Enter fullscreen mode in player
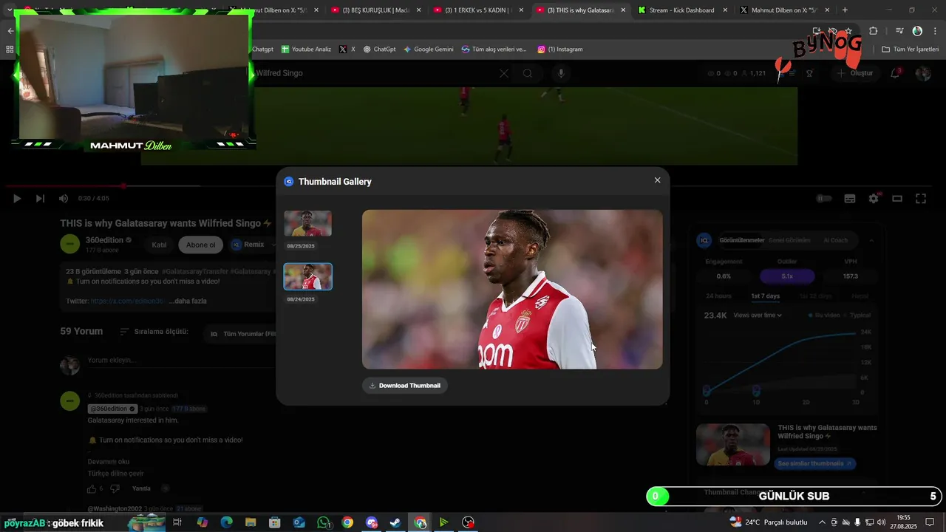946x532 pixels. click(x=921, y=198)
